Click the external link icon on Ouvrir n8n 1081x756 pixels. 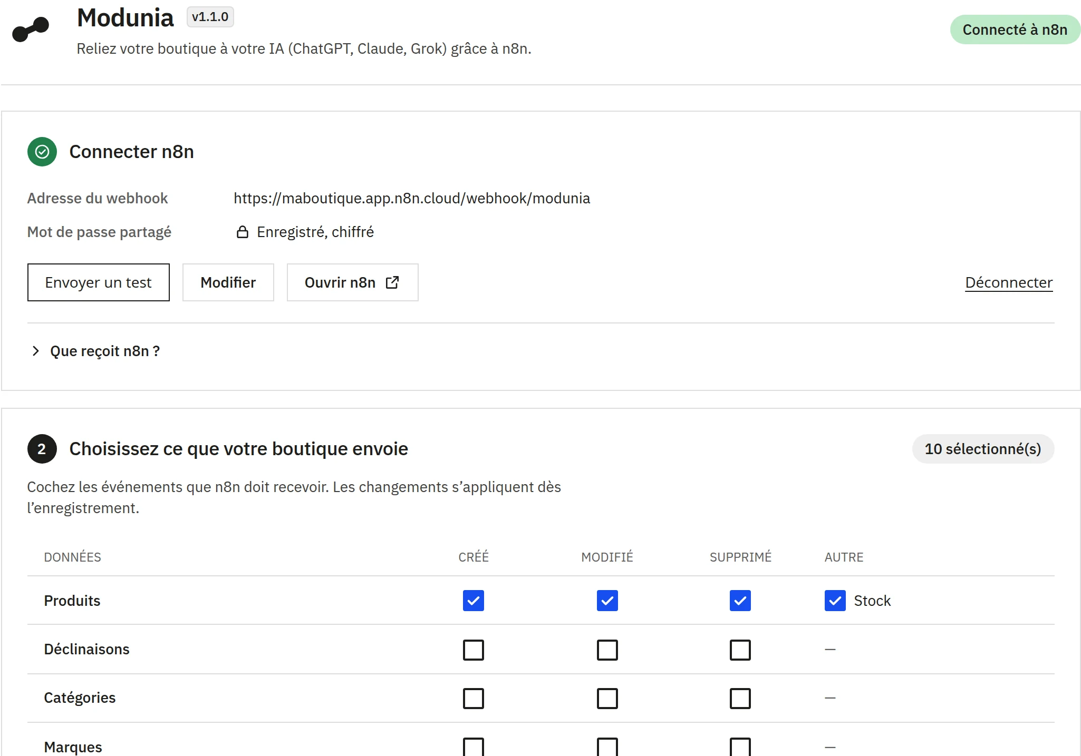(x=392, y=282)
